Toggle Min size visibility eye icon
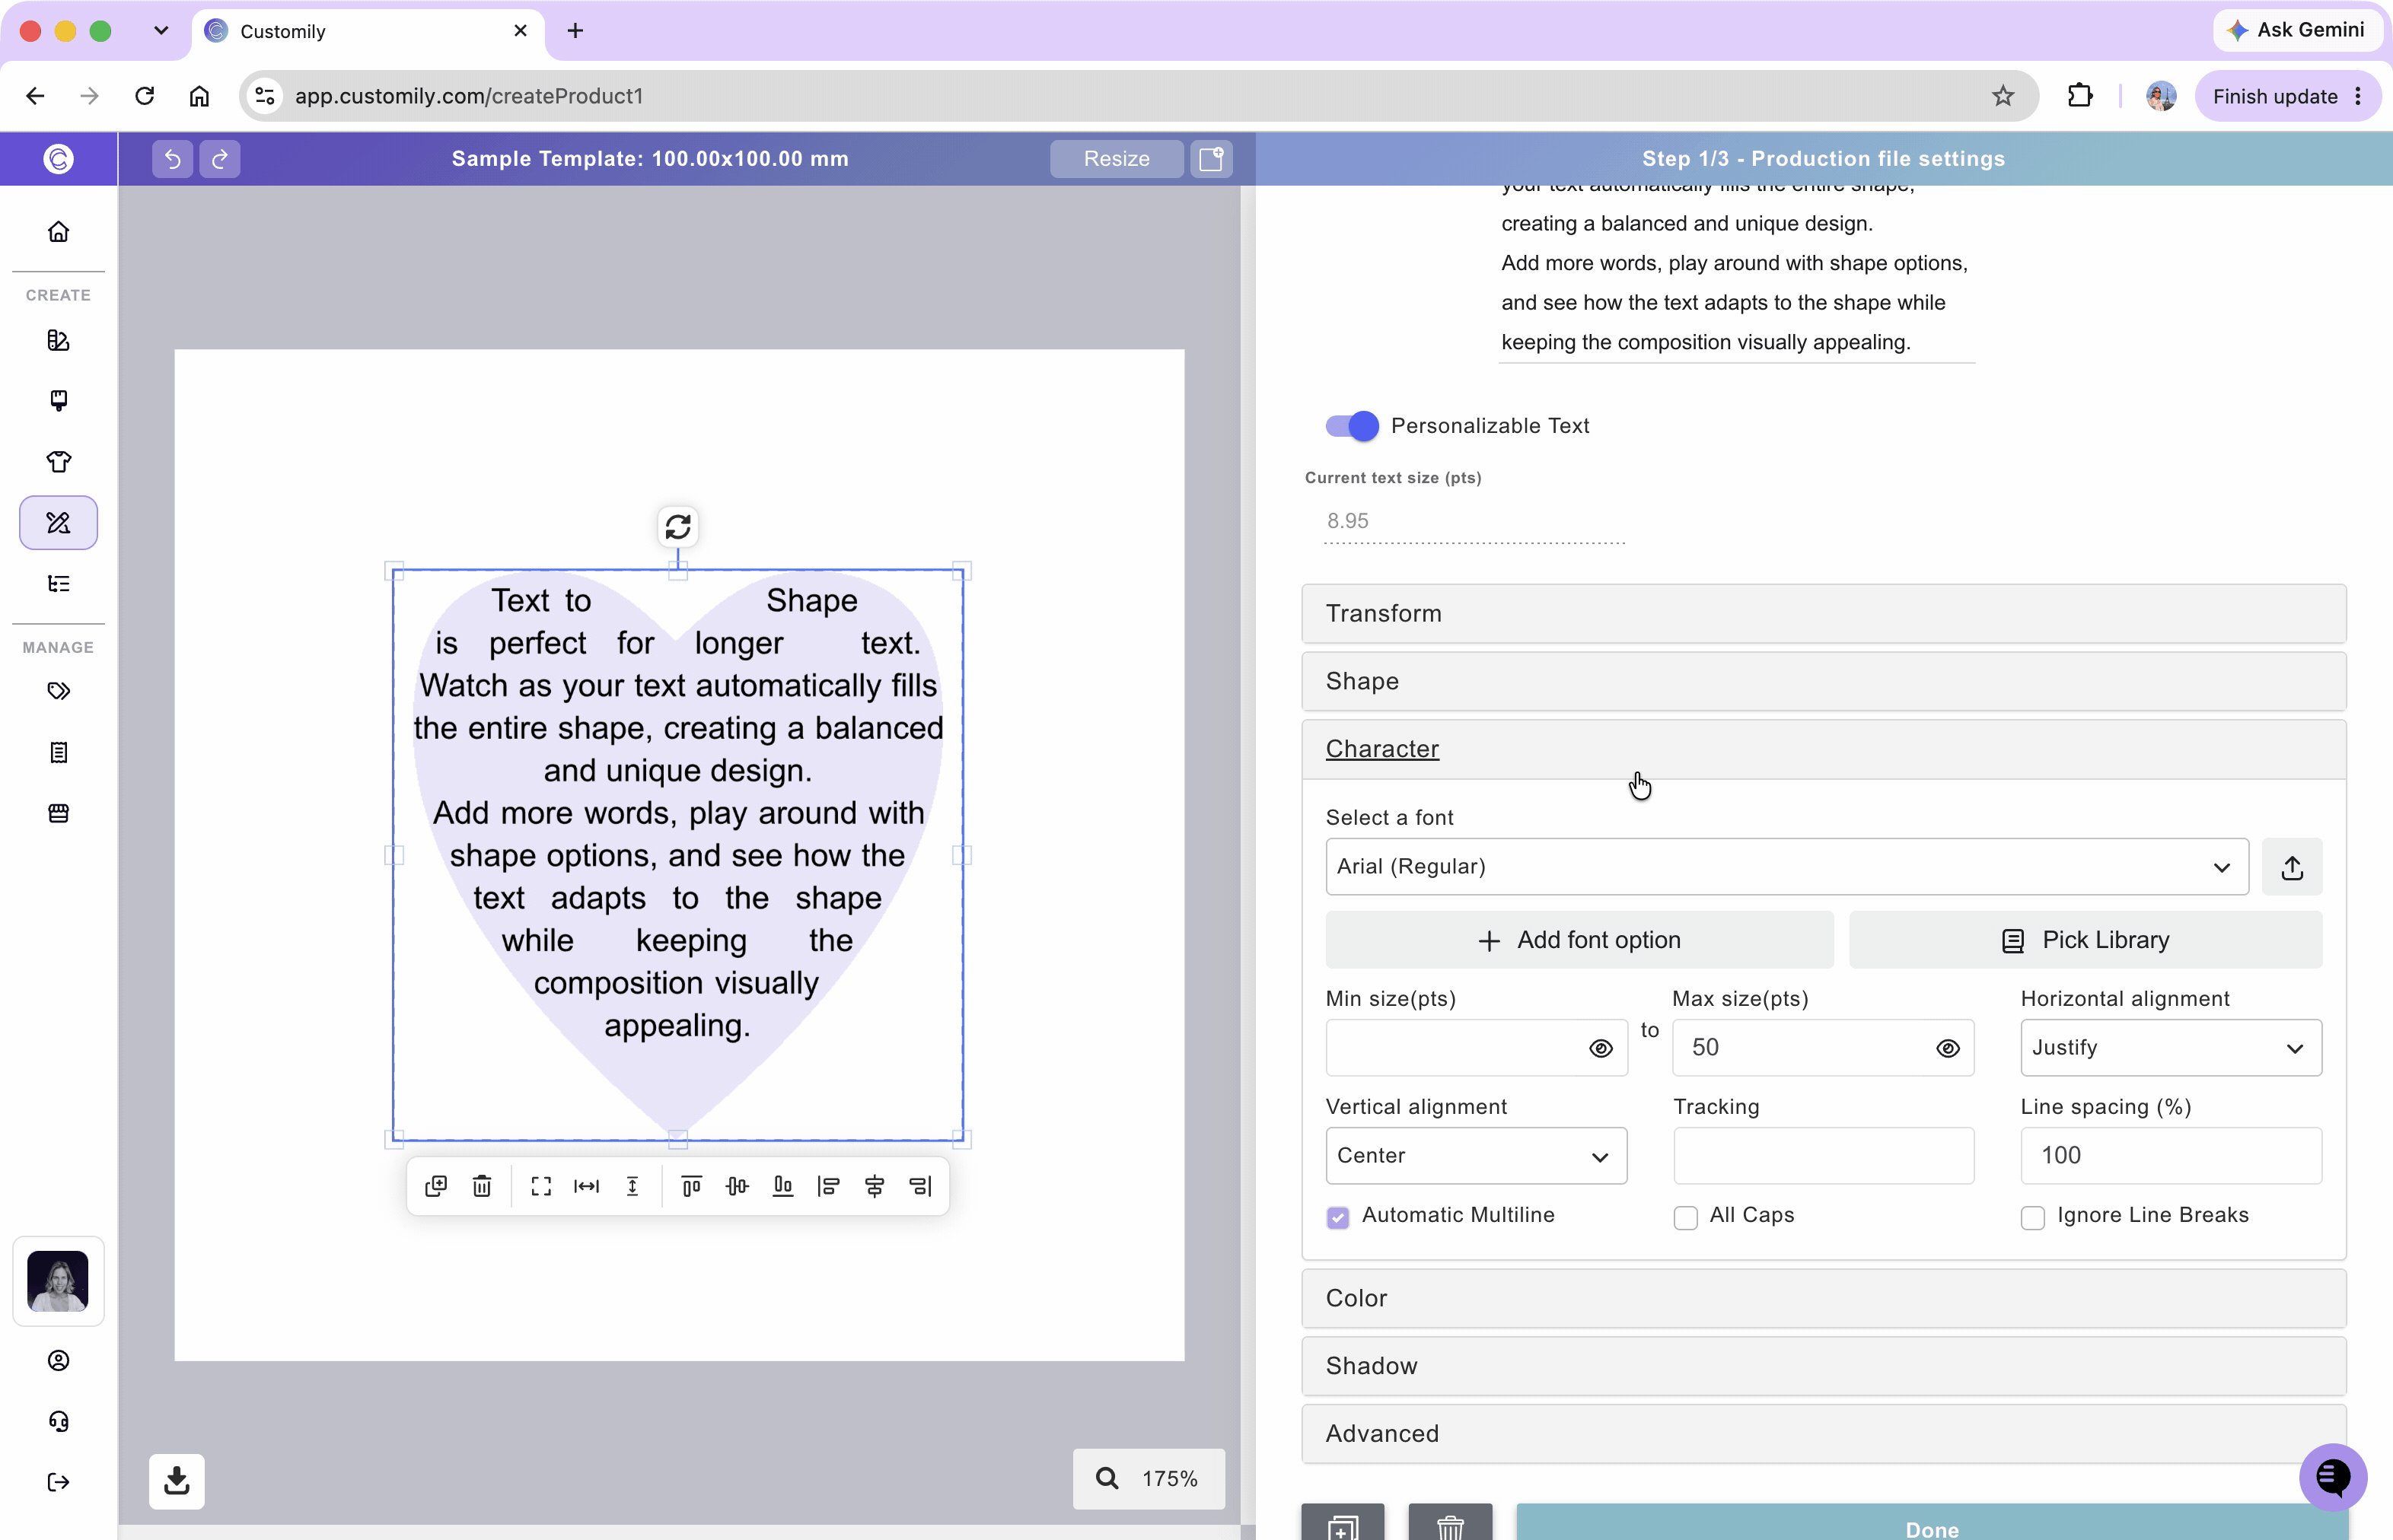This screenshot has width=2393, height=1540. tap(1601, 1048)
